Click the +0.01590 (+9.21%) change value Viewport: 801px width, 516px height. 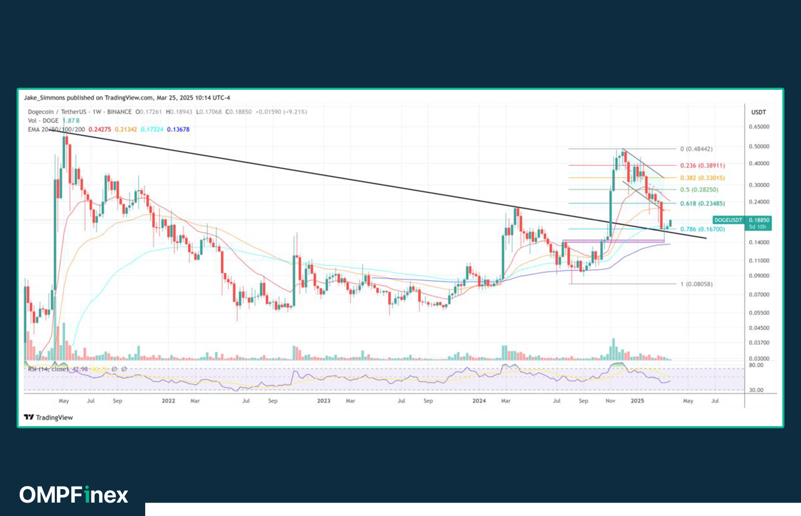pos(282,112)
